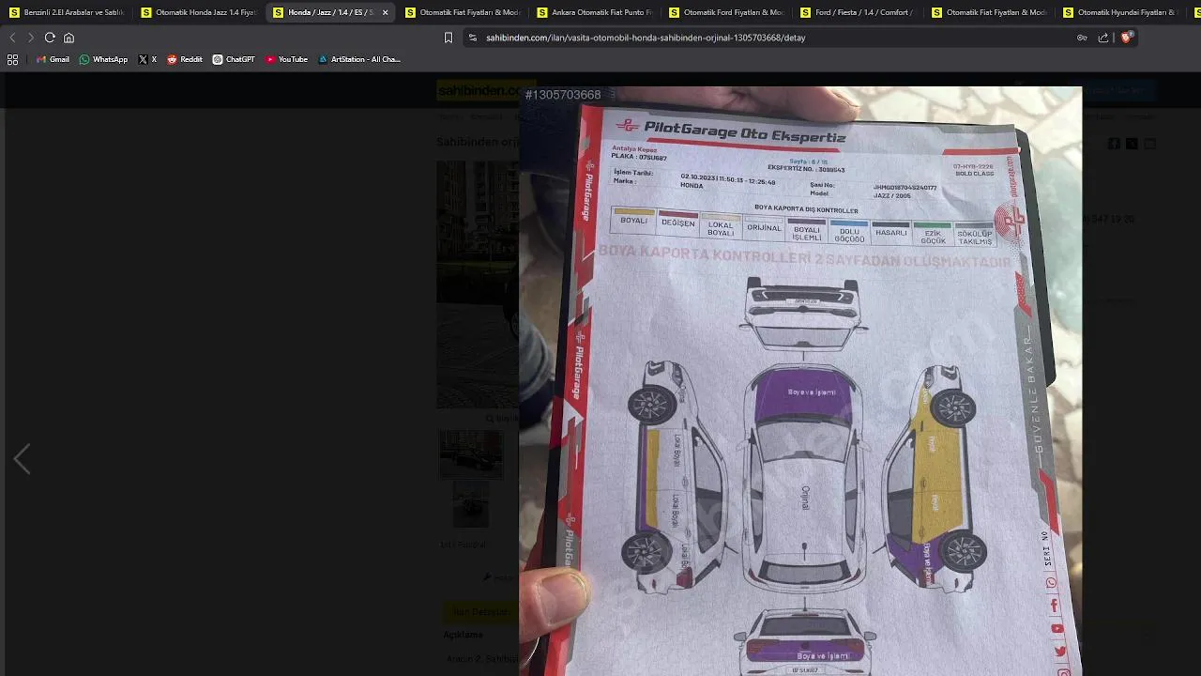Open the Otomatik Fiat tab just before Hyundai

(x=989, y=12)
